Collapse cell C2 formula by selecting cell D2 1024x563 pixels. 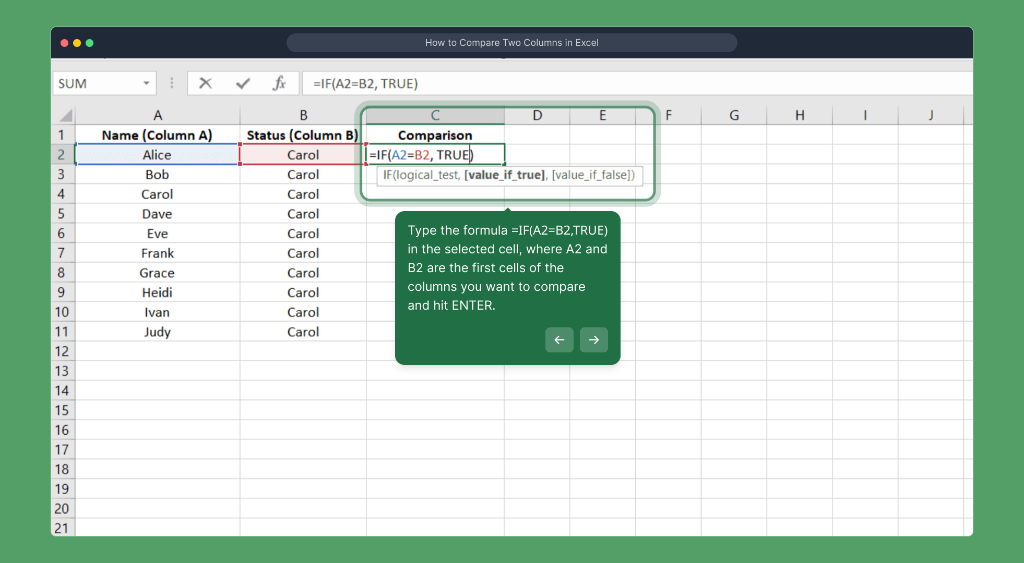pyautogui.click(x=537, y=154)
